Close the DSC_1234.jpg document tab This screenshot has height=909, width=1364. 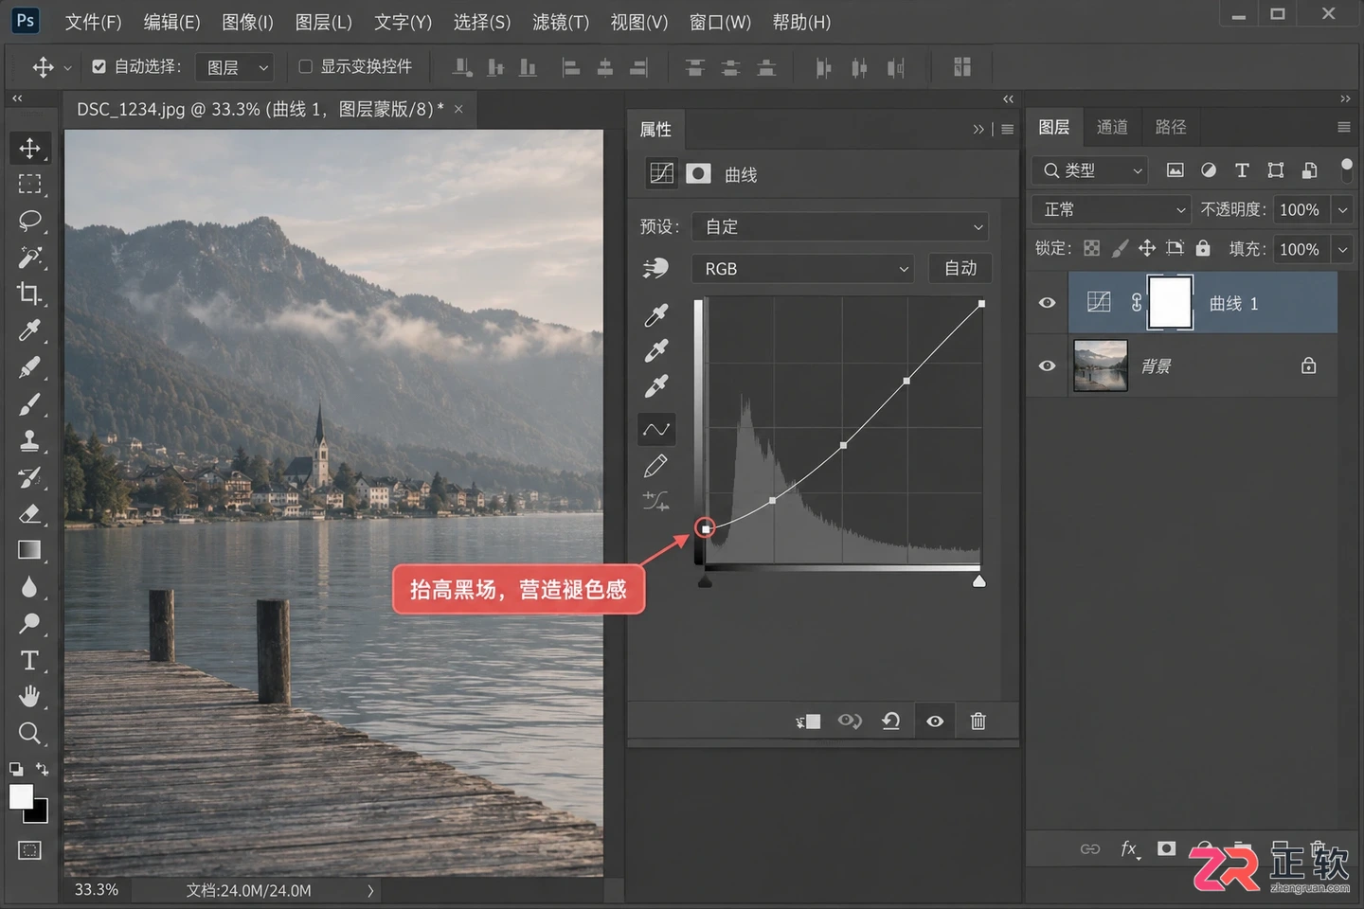pyautogui.click(x=458, y=110)
